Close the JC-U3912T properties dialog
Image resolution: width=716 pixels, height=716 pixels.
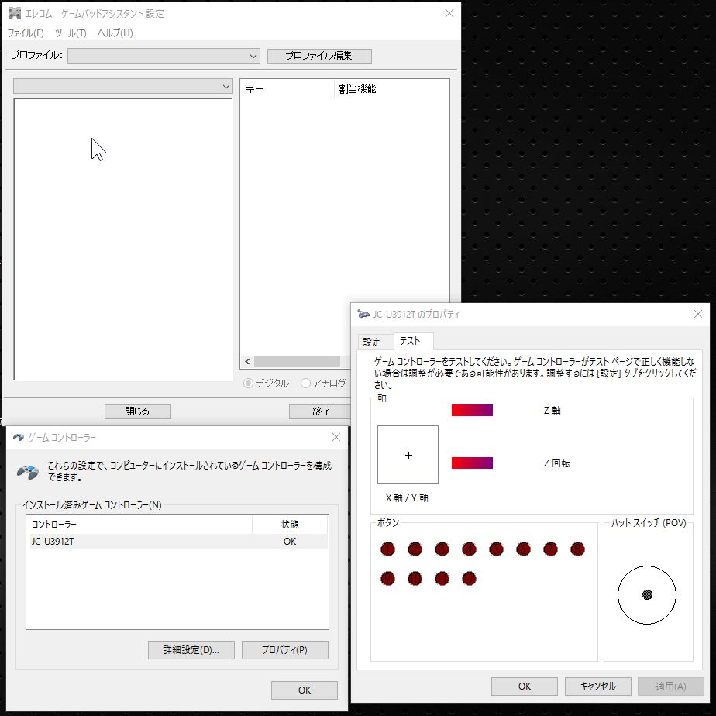point(697,314)
